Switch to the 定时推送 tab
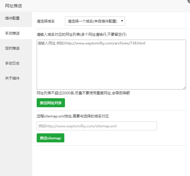 (16, 48)
